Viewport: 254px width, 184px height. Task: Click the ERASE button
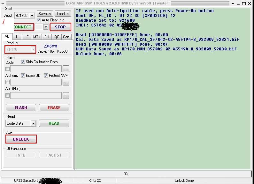[54, 108]
